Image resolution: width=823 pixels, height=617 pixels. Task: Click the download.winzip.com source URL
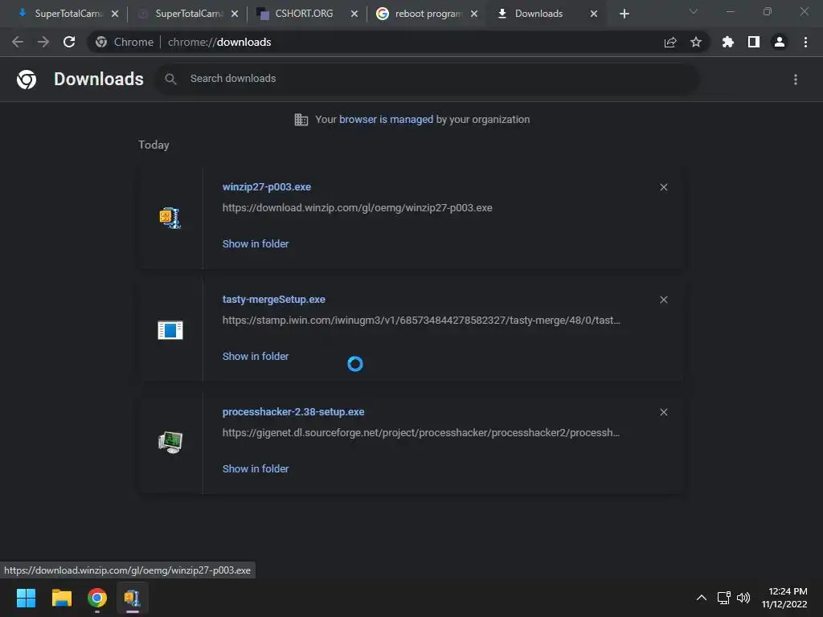(357, 208)
